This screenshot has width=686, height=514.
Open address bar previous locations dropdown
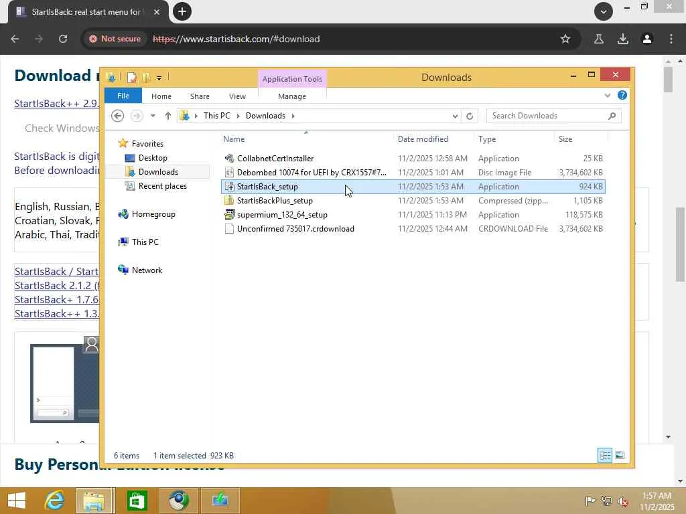[x=455, y=116]
